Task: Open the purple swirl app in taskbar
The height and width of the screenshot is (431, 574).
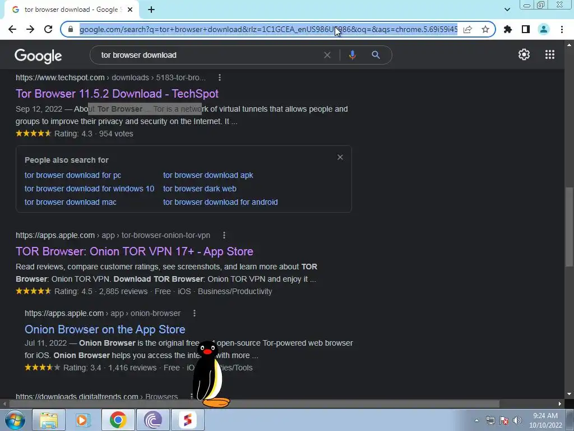Action: click(x=153, y=420)
